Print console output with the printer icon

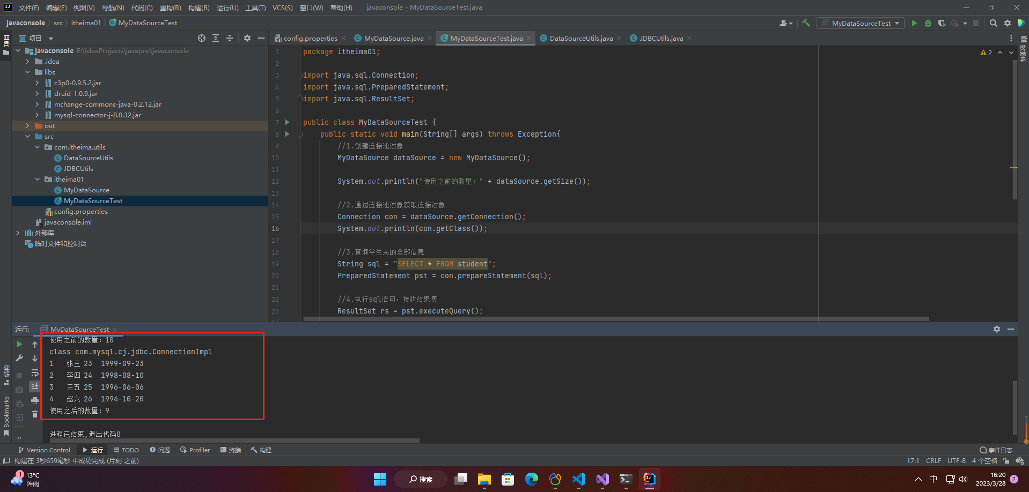(x=35, y=400)
